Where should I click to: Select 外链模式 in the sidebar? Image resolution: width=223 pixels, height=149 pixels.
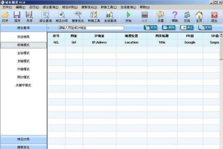[23, 69]
